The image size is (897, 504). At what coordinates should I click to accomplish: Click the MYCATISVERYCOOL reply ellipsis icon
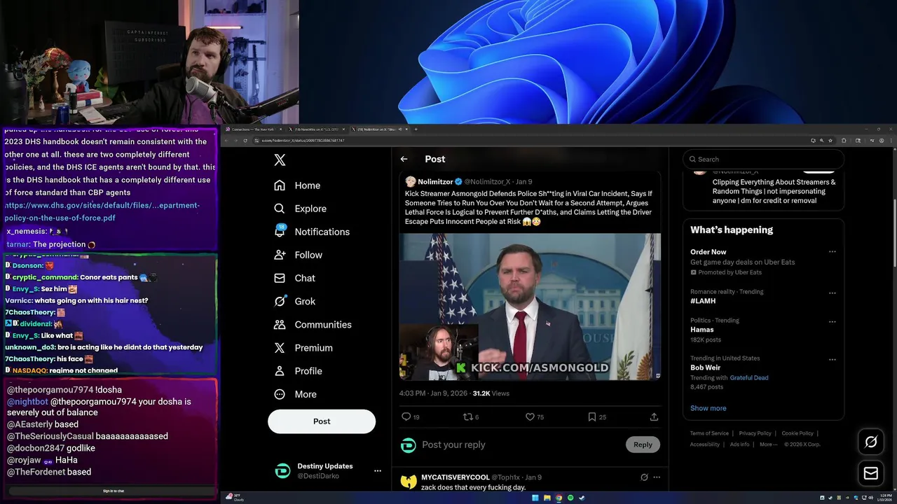pos(657,477)
